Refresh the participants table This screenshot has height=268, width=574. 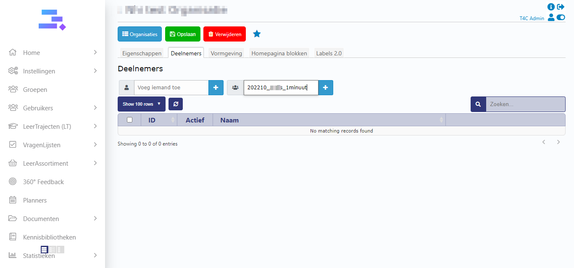click(176, 104)
